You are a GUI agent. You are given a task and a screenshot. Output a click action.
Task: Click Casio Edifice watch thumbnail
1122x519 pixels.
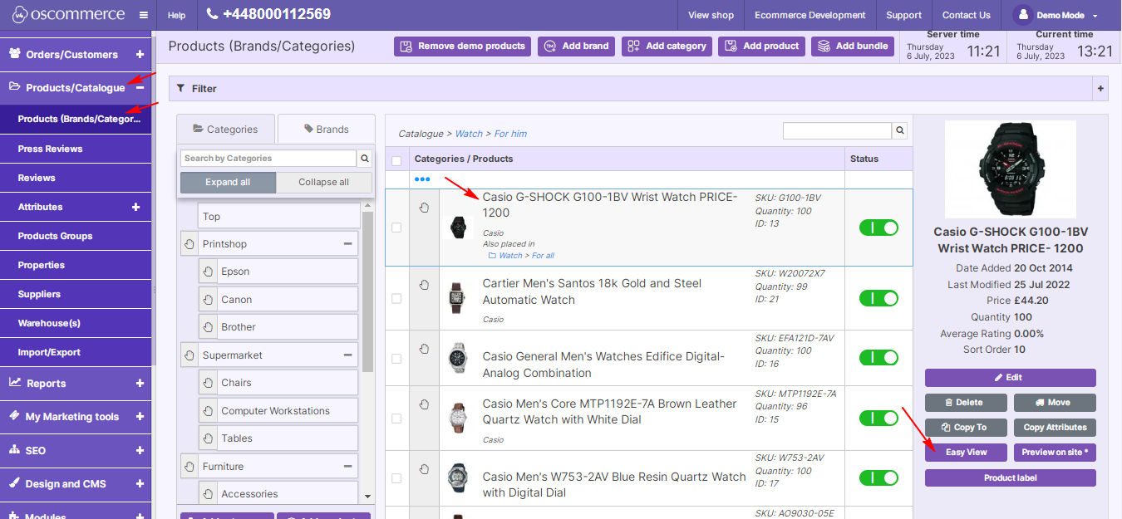tap(456, 358)
